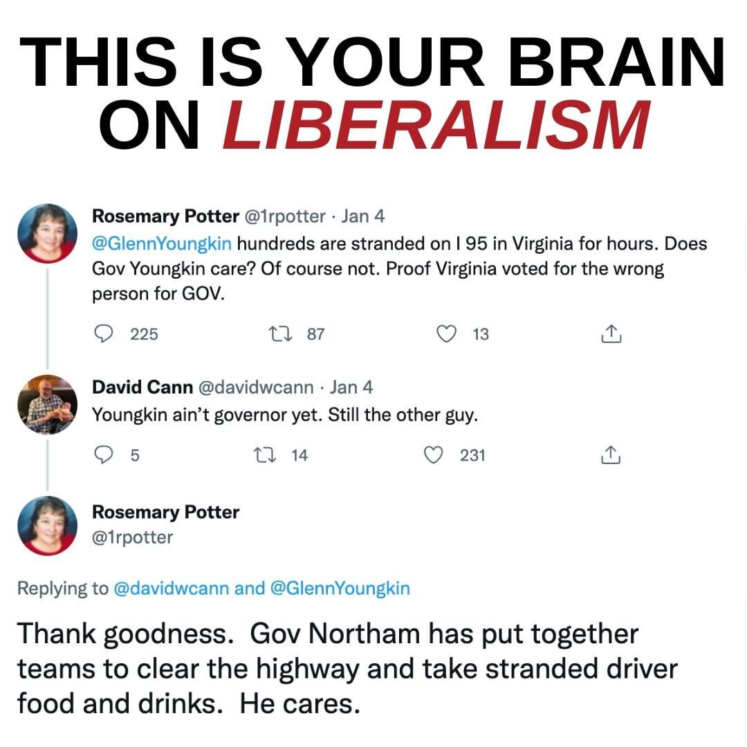Share David Cann's tweet
The height and width of the screenshot is (747, 747).
tap(611, 454)
